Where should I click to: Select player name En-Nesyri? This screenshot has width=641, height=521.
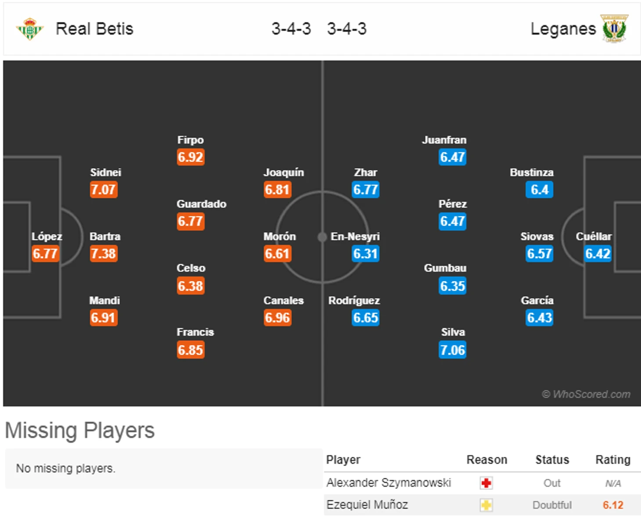coord(355,236)
